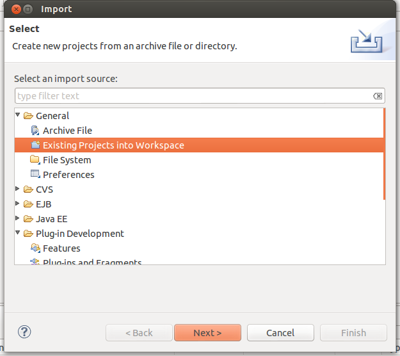Expand the CVS category
The width and height of the screenshot is (400, 356).
click(x=19, y=190)
